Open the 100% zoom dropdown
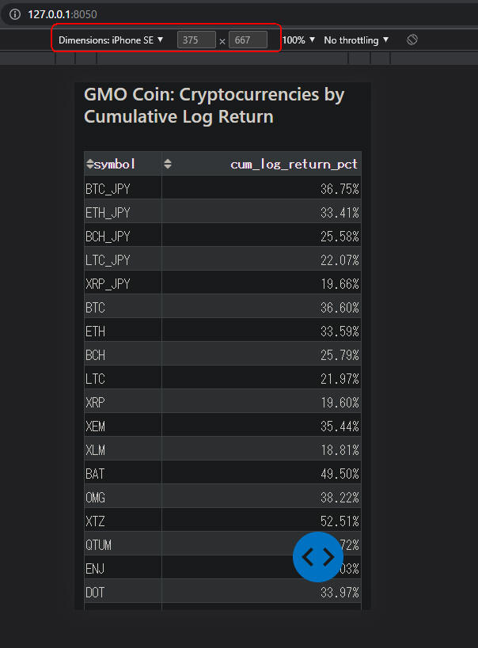478x648 pixels. tap(298, 40)
